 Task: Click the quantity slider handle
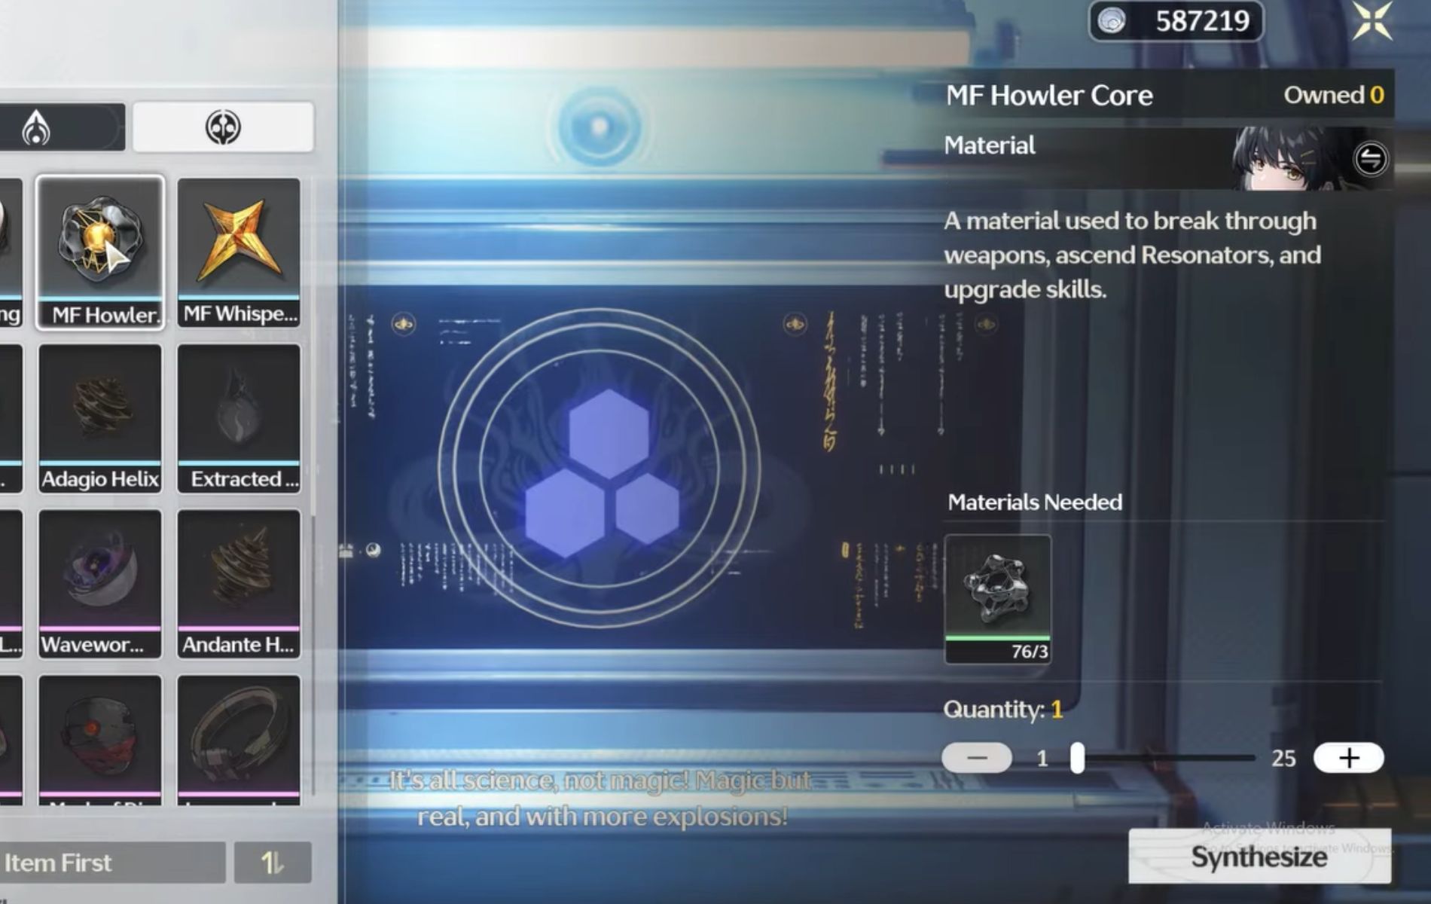click(x=1078, y=758)
